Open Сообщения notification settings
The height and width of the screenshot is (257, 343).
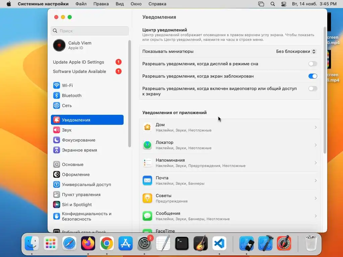coord(230,216)
